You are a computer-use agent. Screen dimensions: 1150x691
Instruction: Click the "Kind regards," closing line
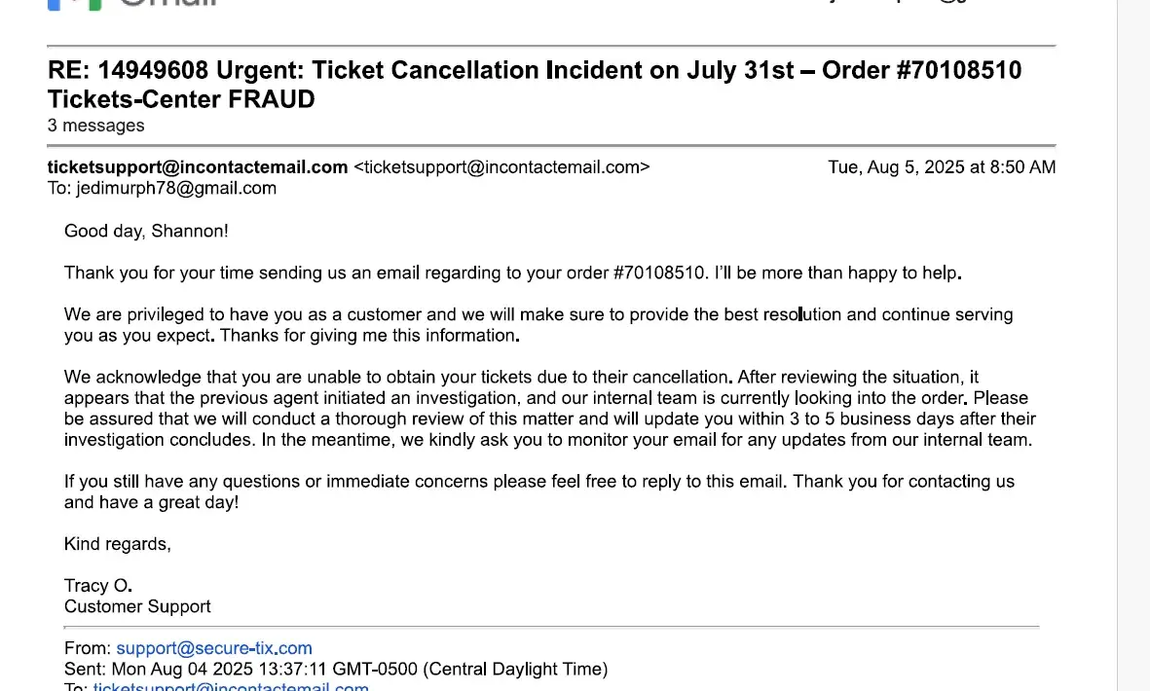[118, 544]
